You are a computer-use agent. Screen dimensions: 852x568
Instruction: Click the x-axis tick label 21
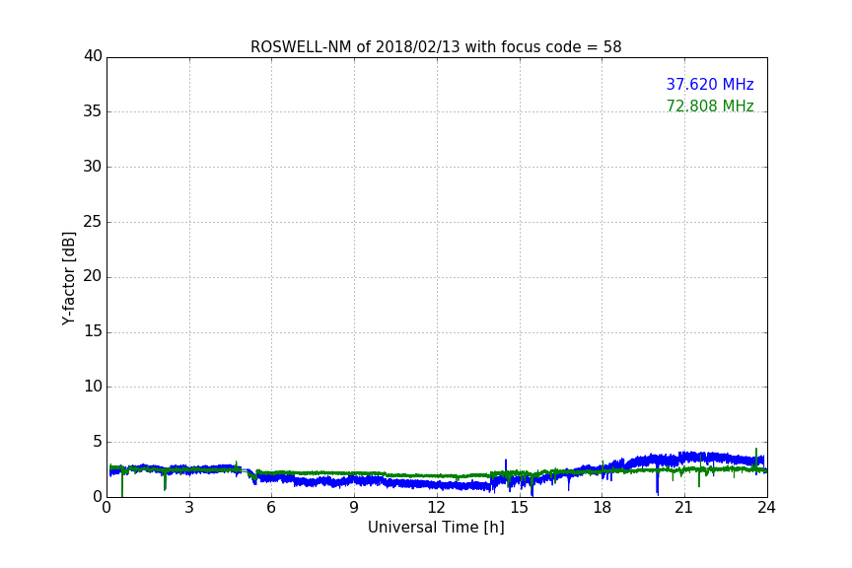pyautogui.click(x=684, y=508)
